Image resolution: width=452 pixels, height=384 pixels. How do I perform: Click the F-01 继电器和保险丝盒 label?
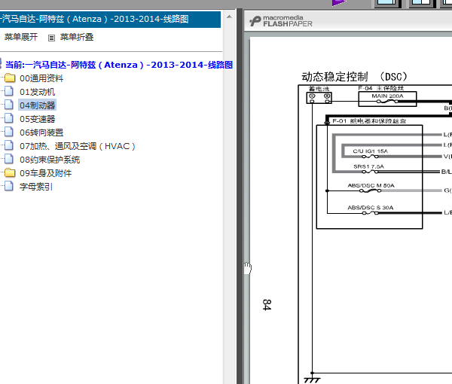point(369,121)
